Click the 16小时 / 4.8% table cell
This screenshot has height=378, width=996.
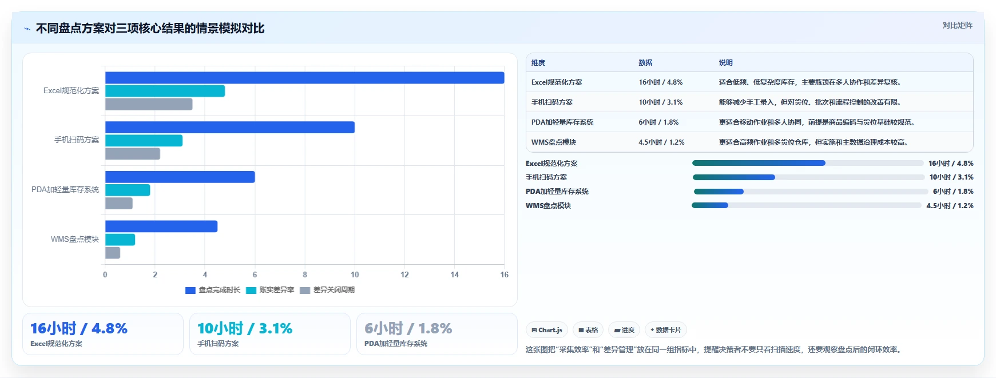click(x=661, y=82)
